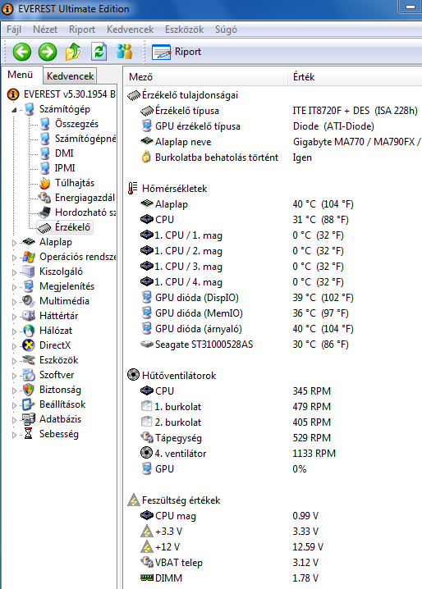Viewport: 422px width, 589px height.
Task: Select the GPU érzékelő típusa row
Action: pyautogui.click(x=273, y=126)
